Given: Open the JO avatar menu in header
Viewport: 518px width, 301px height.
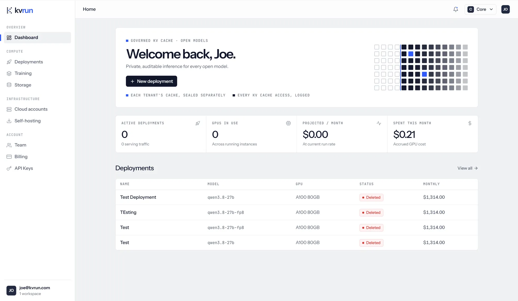Looking at the screenshot, I should (505, 9).
